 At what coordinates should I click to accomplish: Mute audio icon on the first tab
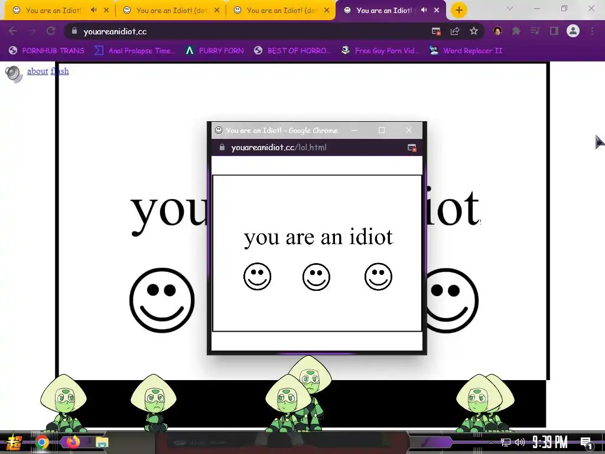coord(94,11)
